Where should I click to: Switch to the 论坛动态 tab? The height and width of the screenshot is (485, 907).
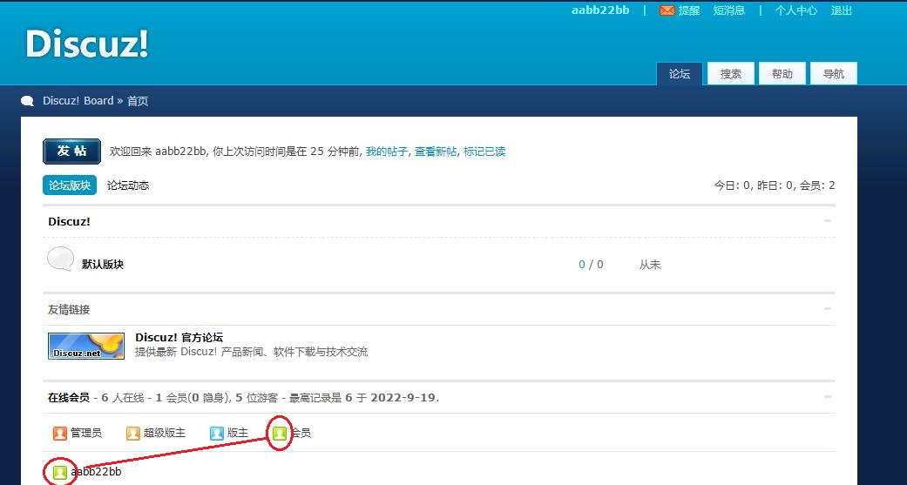coord(128,185)
